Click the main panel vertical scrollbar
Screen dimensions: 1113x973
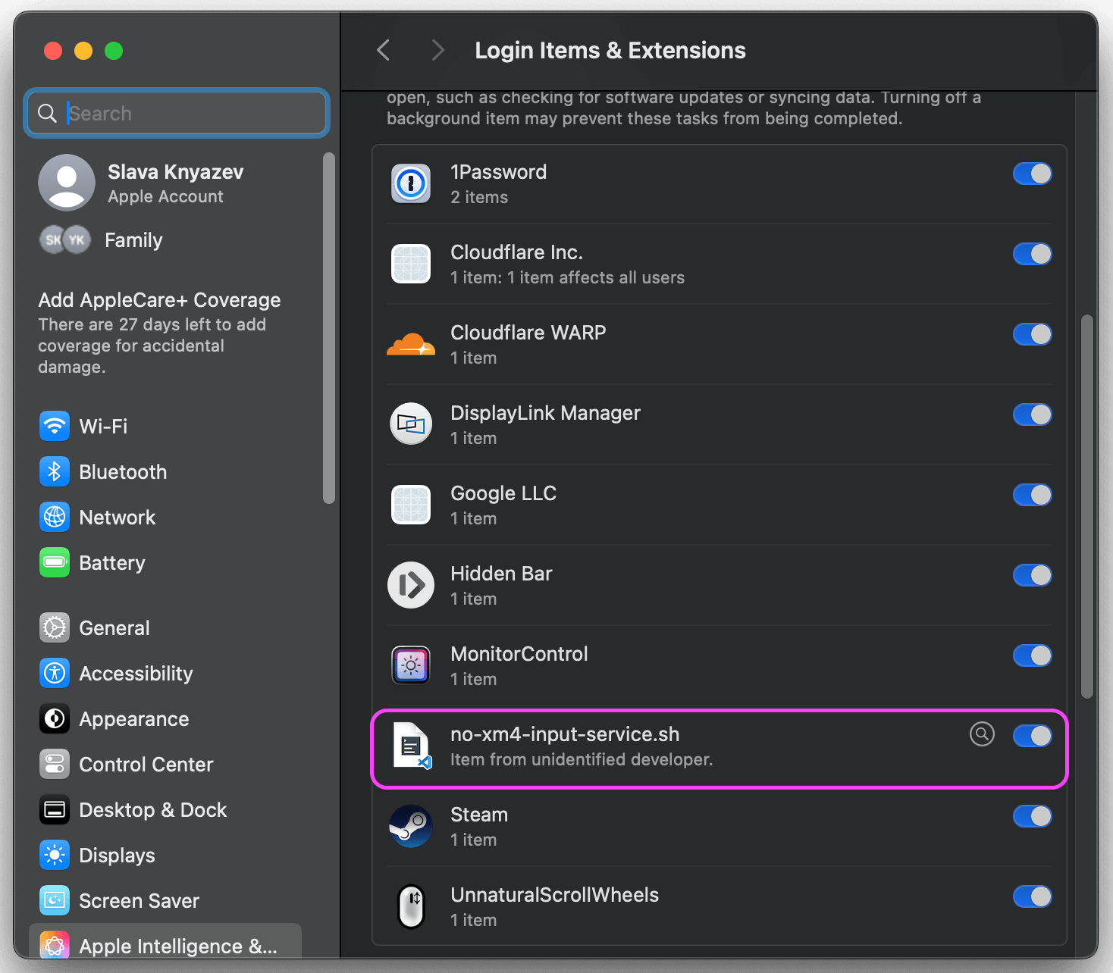pos(1087,506)
